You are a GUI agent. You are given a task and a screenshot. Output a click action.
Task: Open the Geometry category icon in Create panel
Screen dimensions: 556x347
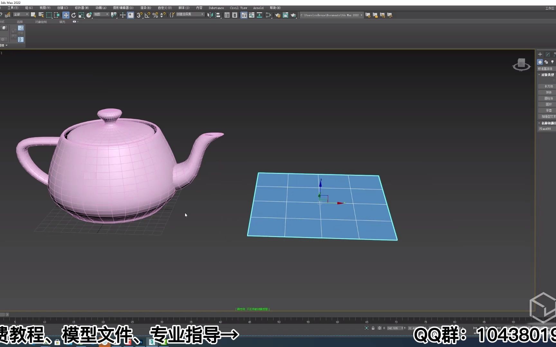[540, 62]
